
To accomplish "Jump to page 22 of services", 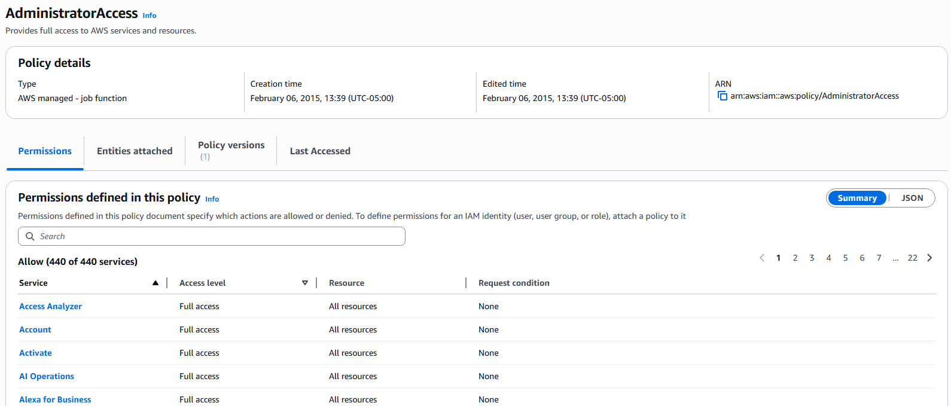I will coord(912,258).
